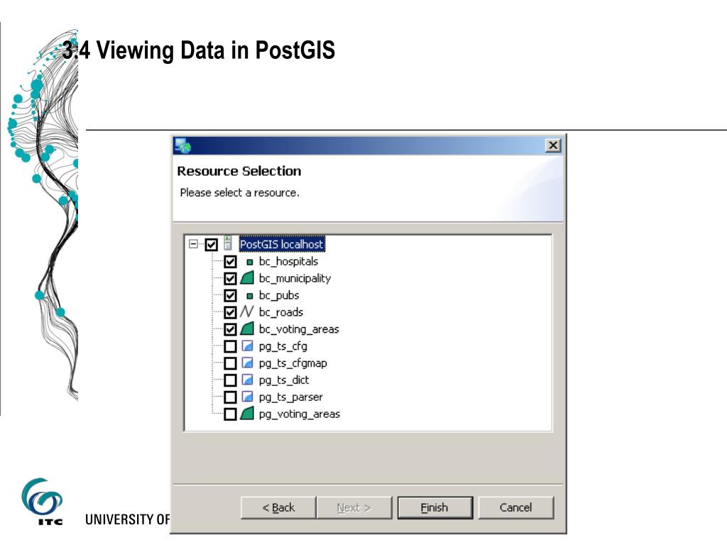Confirm the selection with Finish
The image size is (727, 545).
(435, 508)
